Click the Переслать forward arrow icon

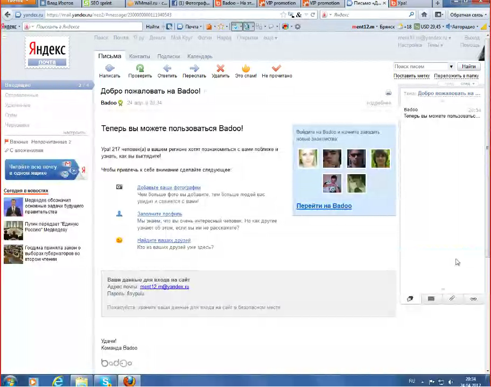click(194, 68)
